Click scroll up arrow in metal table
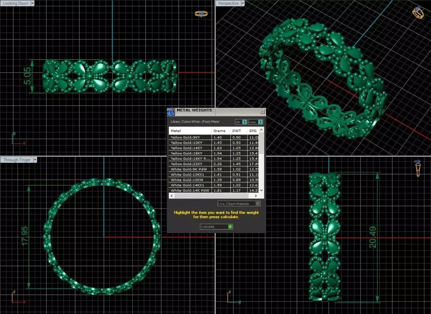The height and width of the screenshot is (314, 431). [261, 129]
